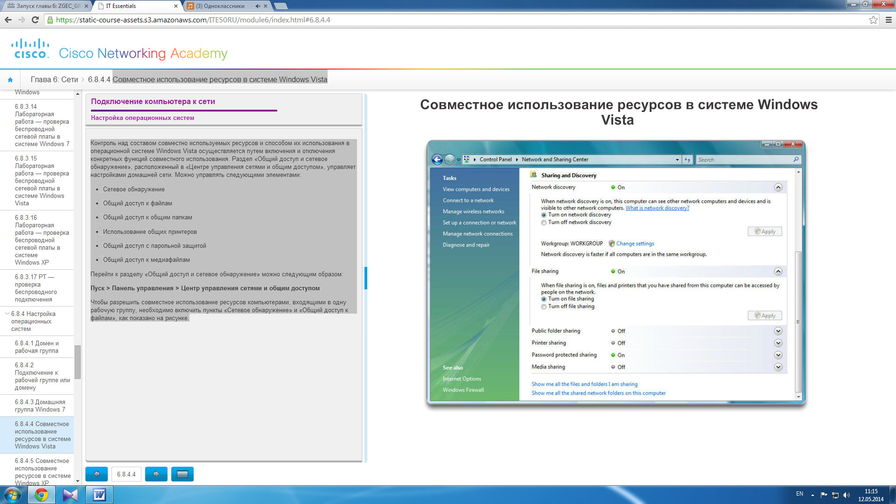Click the site security padlock icon
This screenshot has width=896, height=504.
50,20
